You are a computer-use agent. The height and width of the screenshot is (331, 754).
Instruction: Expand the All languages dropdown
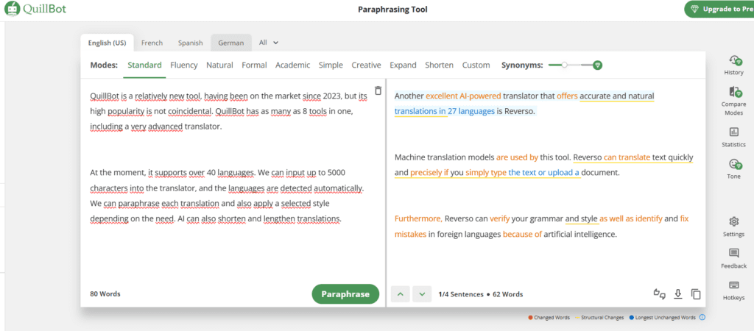click(268, 43)
